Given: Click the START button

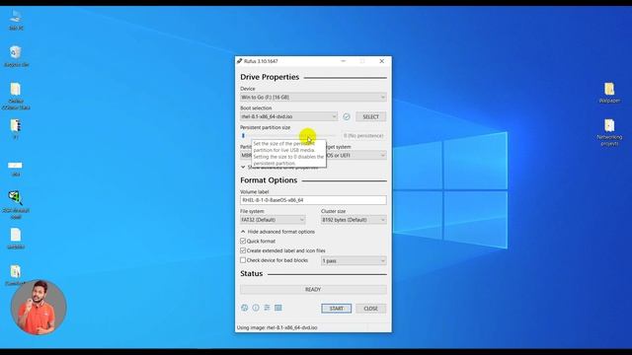Looking at the screenshot, I should coord(337,309).
